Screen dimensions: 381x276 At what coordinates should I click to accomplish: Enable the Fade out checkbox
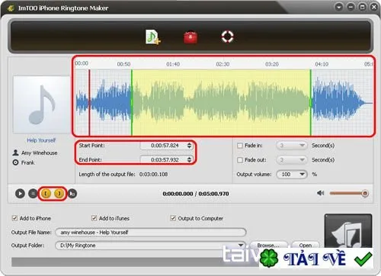pyautogui.click(x=240, y=160)
